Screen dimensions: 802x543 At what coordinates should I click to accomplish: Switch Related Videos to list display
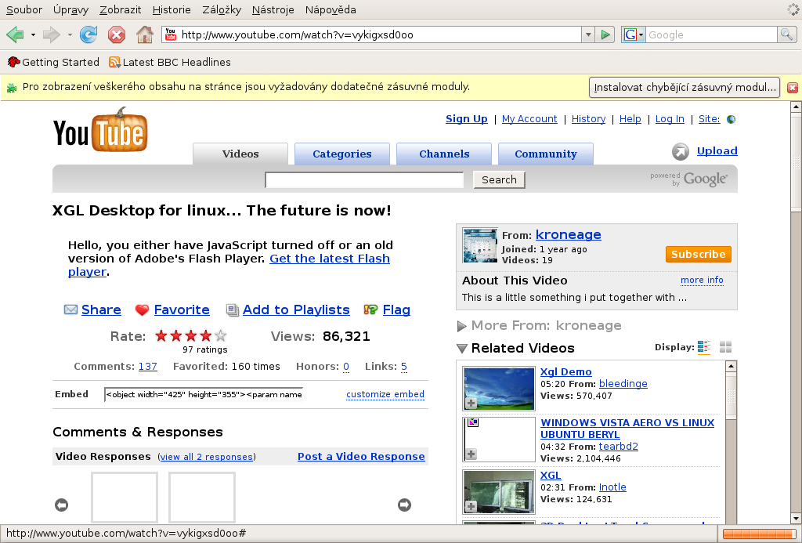click(704, 347)
